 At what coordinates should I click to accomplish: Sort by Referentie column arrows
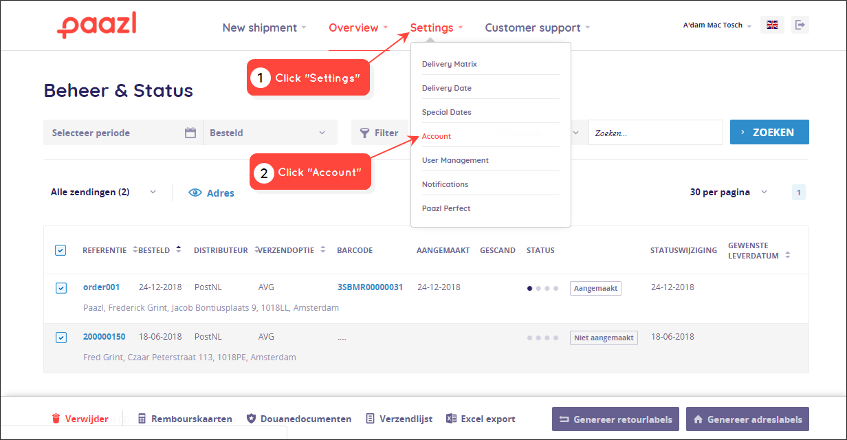pyautogui.click(x=135, y=250)
